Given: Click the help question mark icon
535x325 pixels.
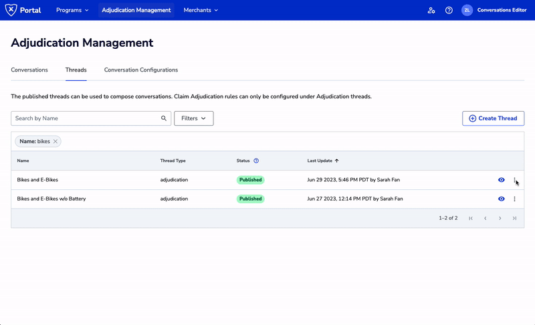Looking at the screenshot, I should [449, 11].
